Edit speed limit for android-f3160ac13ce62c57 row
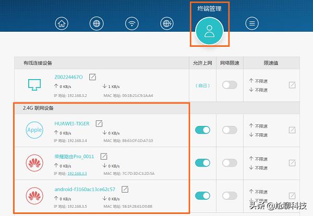Screen dimensions: 313x216 tap(292, 196)
